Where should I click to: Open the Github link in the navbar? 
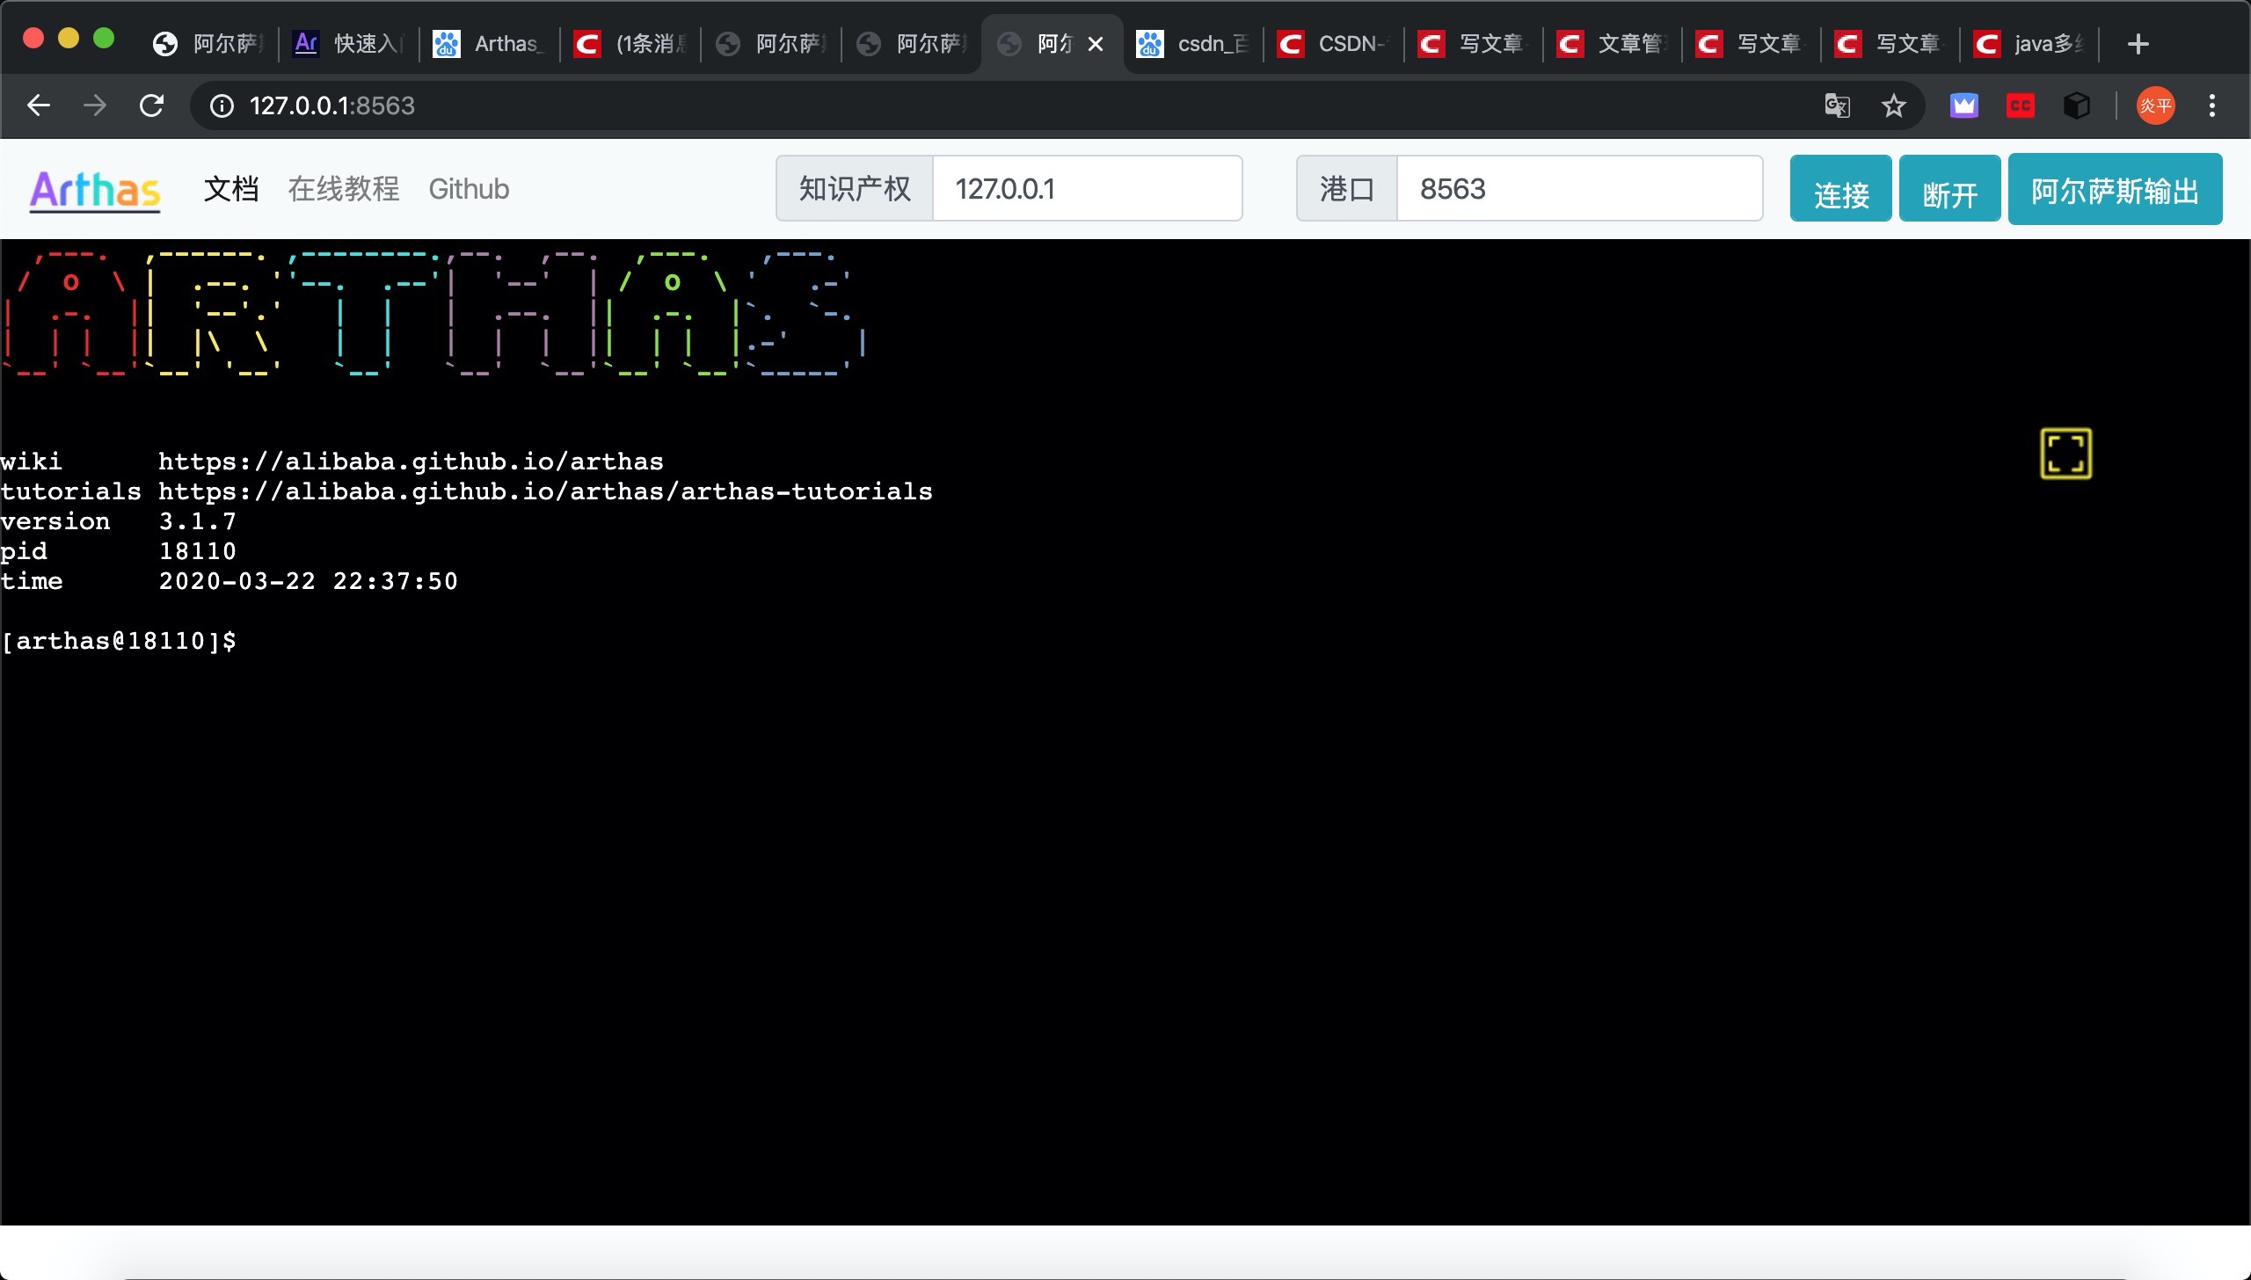click(x=469, y=189)
